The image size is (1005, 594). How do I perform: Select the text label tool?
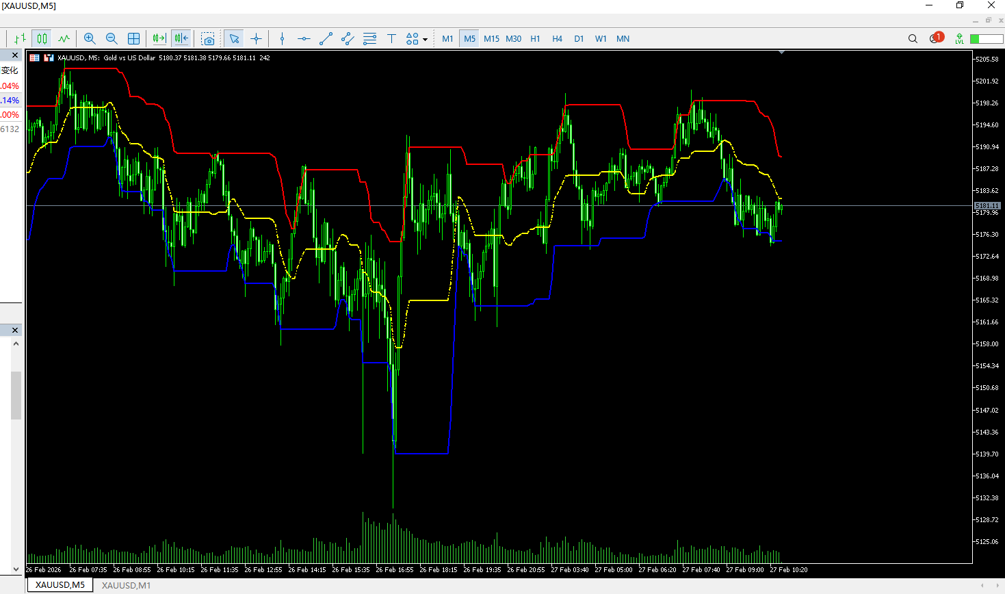pos(391,39)
